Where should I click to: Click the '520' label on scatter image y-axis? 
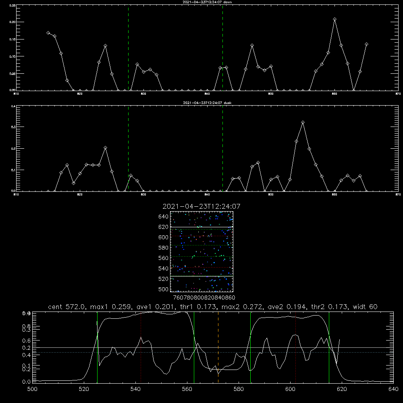point(163,279)
